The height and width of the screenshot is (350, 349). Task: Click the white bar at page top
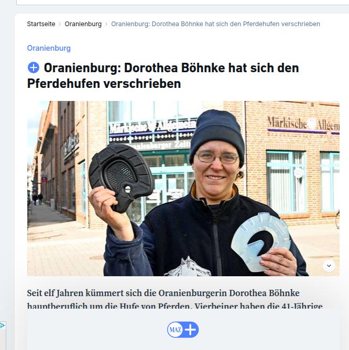point(183,3)
